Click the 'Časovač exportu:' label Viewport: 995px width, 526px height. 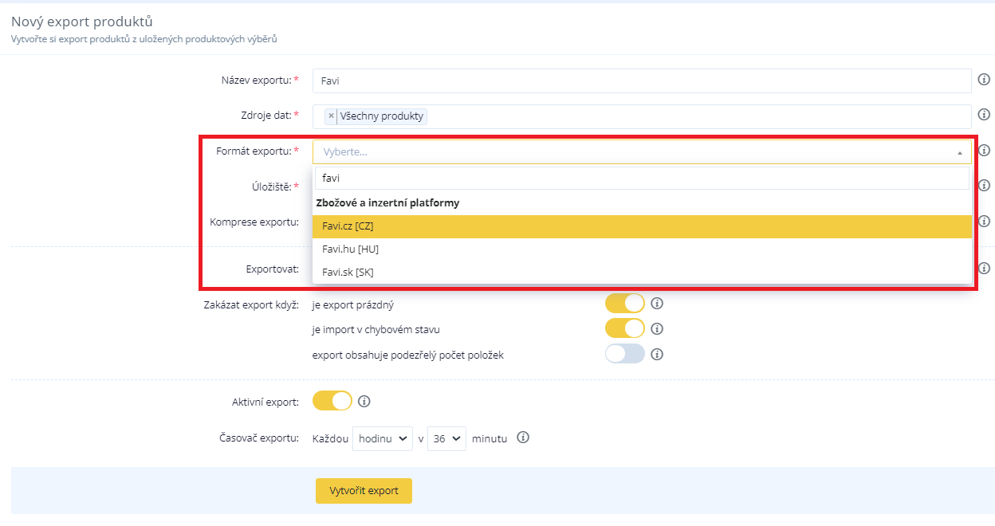click(259, 438)
